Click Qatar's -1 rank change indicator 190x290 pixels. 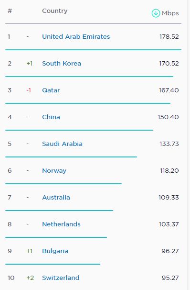[x=29, y=90]
